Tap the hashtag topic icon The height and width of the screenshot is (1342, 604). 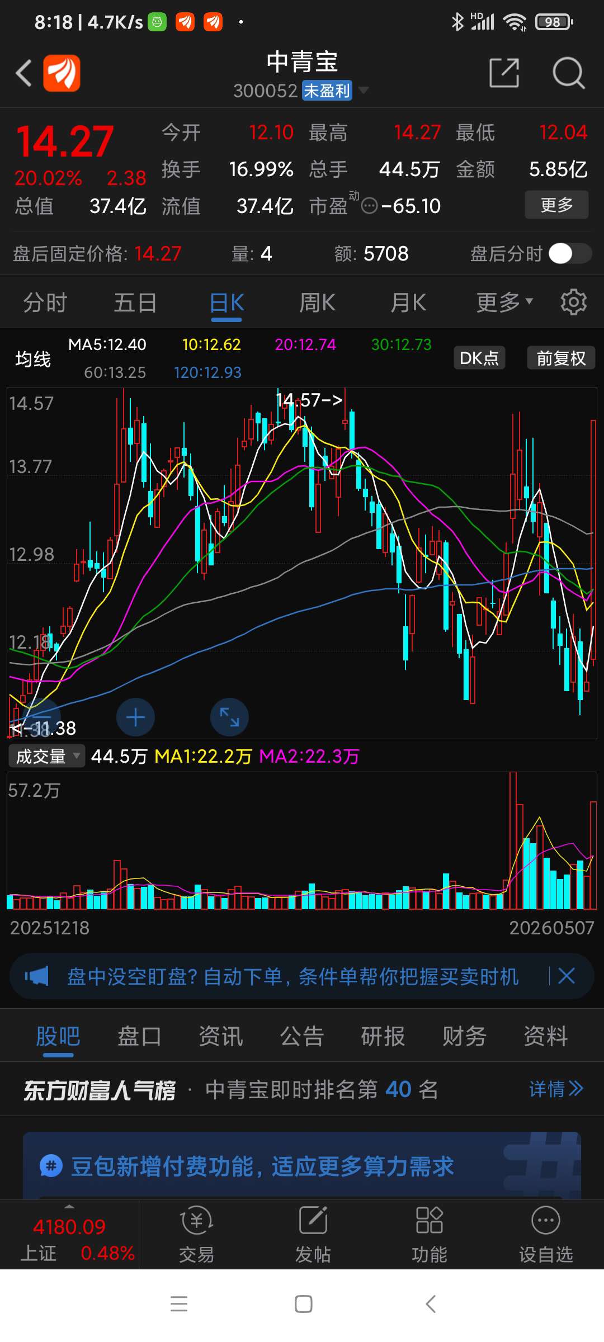pyautogui.click(x=51, y=1166)
